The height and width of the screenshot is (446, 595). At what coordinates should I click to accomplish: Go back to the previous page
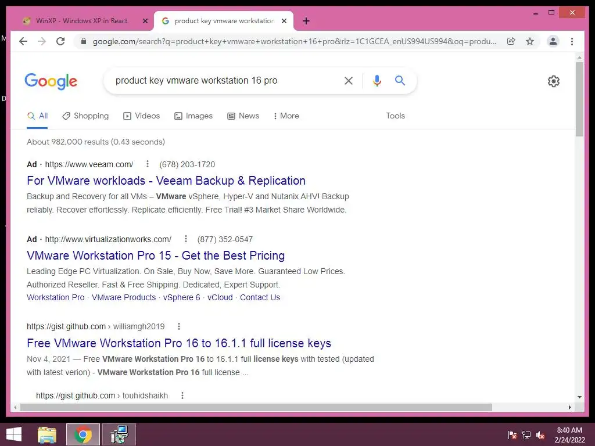[x=23, y=41]
